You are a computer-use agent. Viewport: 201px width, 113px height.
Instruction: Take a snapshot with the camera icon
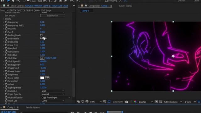(127, 102)
